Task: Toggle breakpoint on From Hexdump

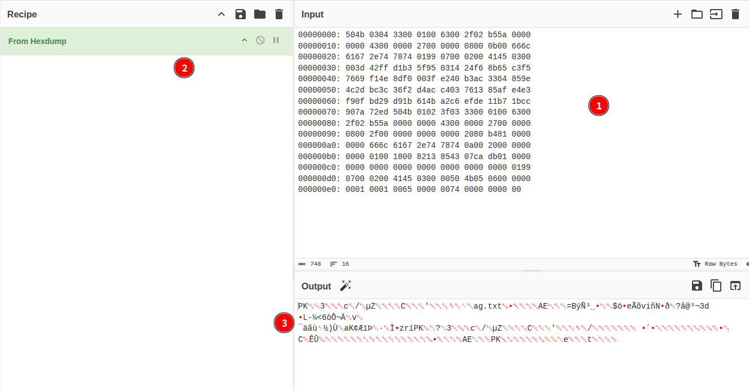Action: coord(276,40)
